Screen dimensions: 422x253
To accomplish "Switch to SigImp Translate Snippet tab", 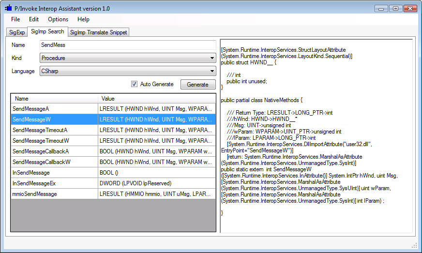I will (98, 32).
